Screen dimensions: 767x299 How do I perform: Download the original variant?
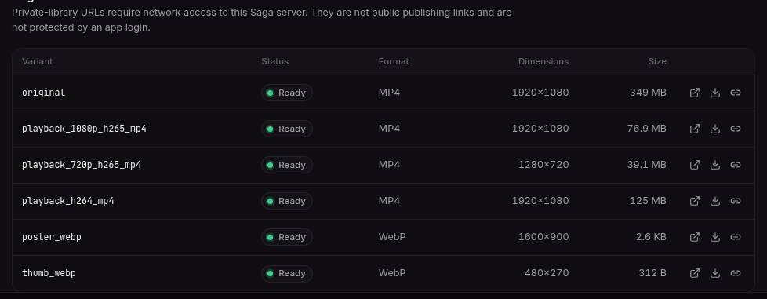tap(715, 93)
